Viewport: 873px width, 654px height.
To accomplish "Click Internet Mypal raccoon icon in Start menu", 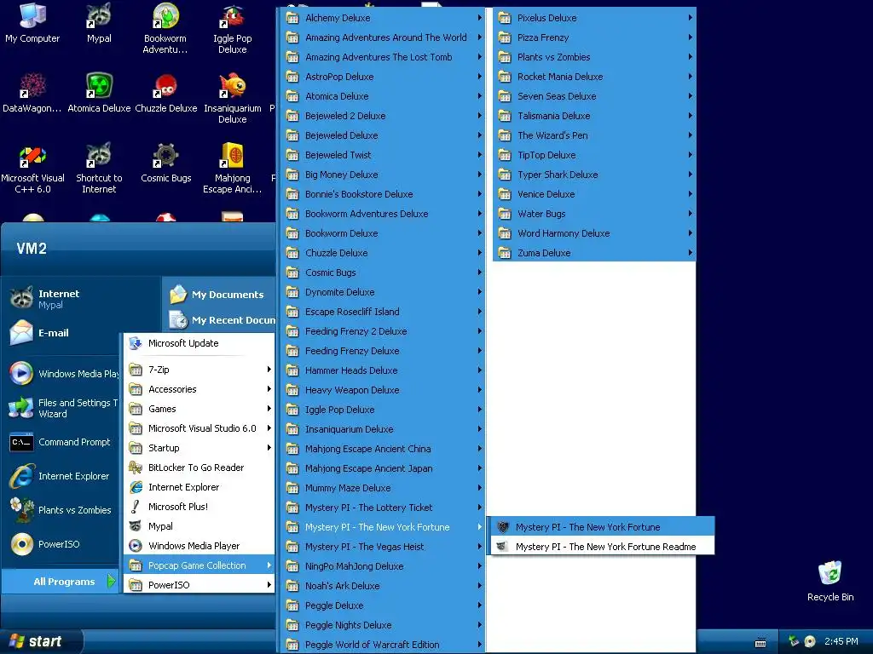I will pos(21,298).
